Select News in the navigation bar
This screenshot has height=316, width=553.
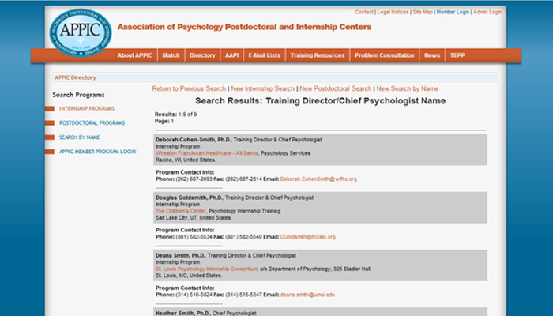pyautogui.click(x=432, y=55)
